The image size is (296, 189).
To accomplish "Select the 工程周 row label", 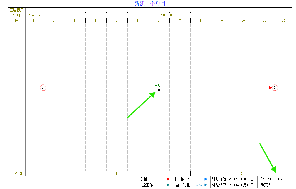I will tap(17, 173).
